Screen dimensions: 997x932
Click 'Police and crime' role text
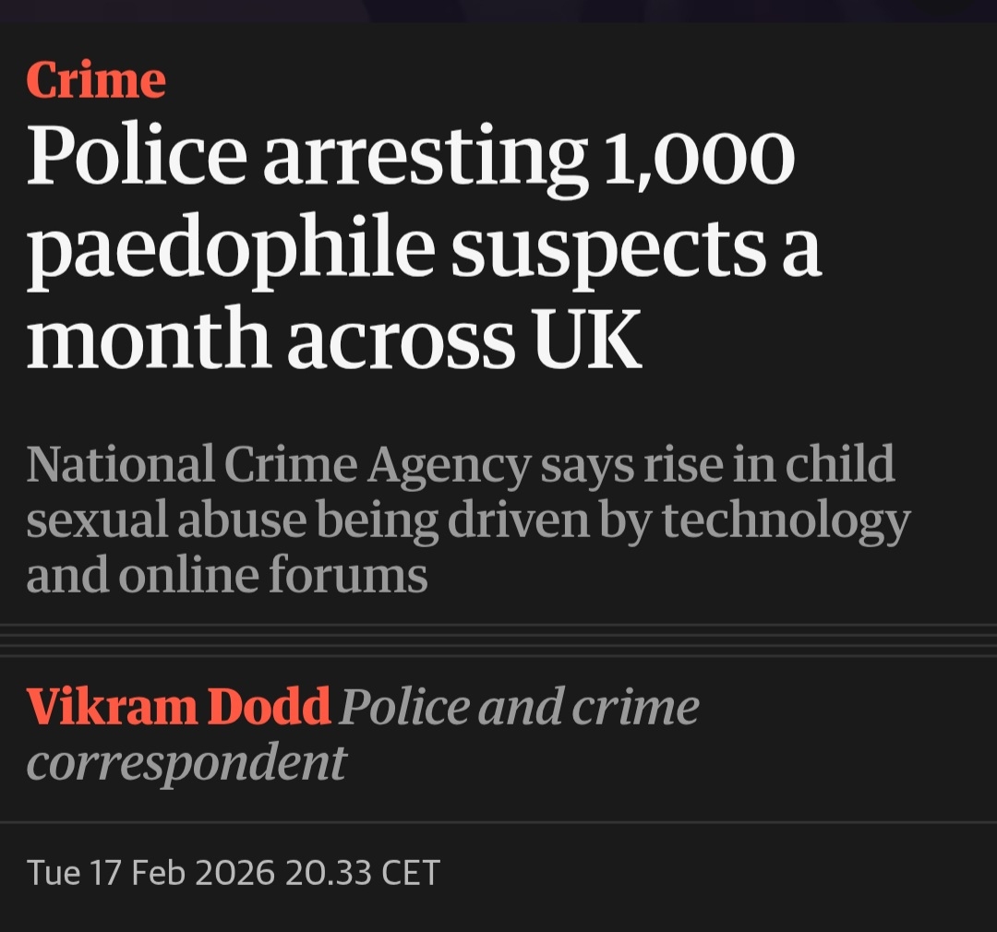(519, 708)
